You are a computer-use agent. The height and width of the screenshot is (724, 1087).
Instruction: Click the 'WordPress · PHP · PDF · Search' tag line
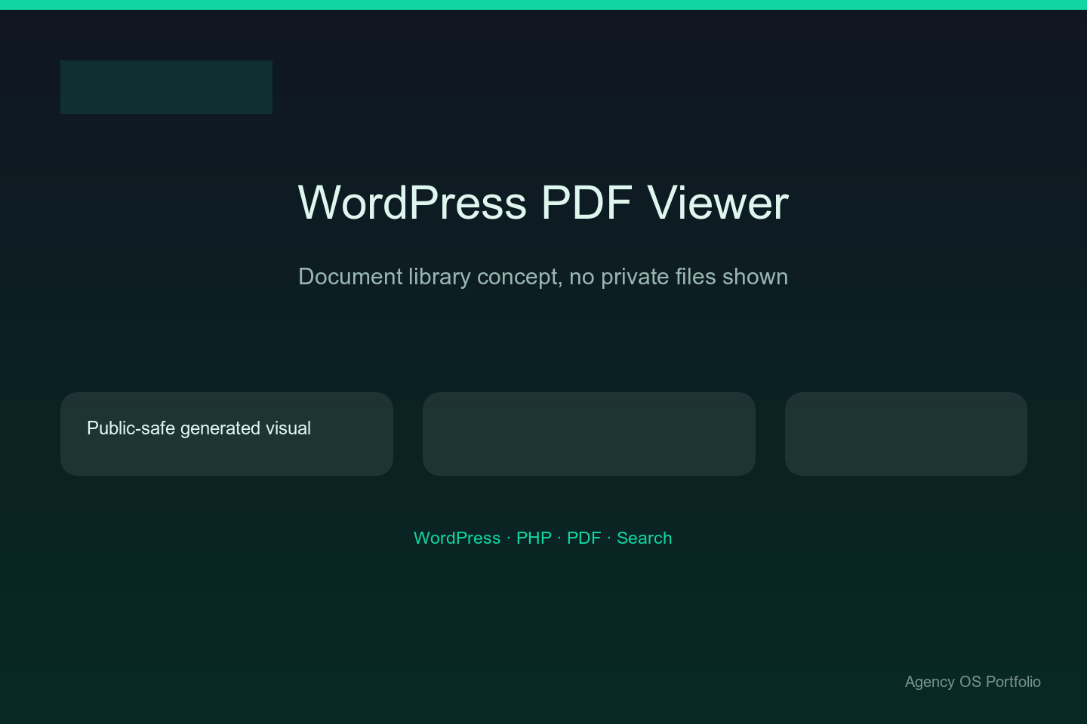(543, 538)
